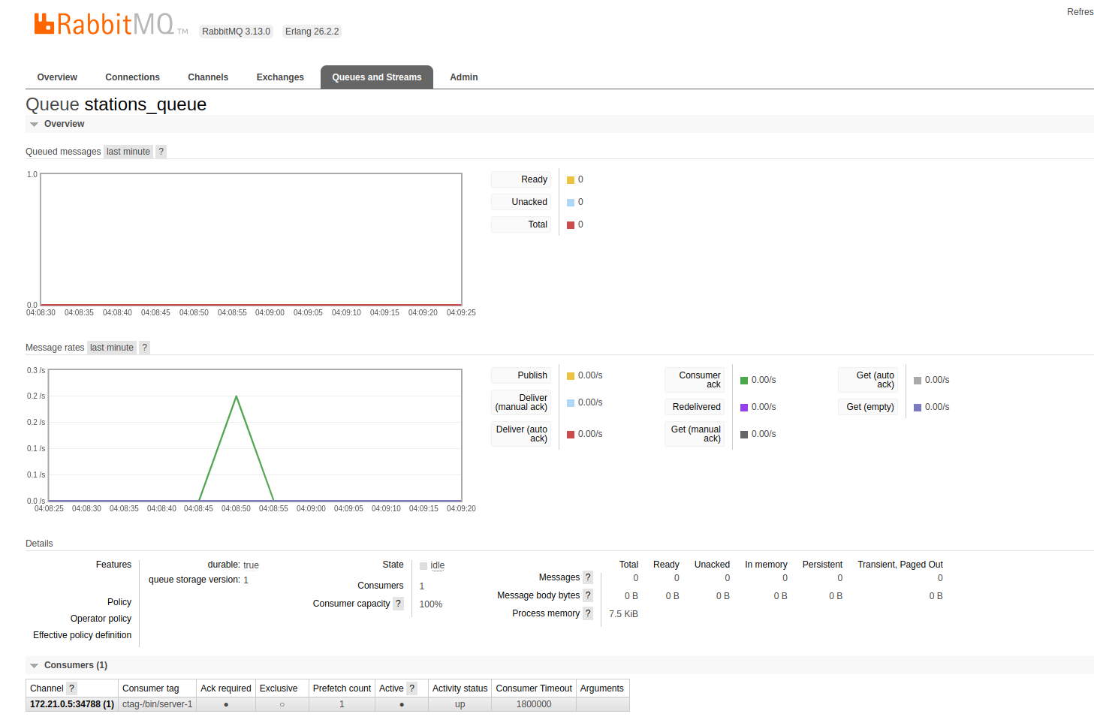Open help for Message body bytes
This screenshot has width=1094, height=717.
point(588,595)
